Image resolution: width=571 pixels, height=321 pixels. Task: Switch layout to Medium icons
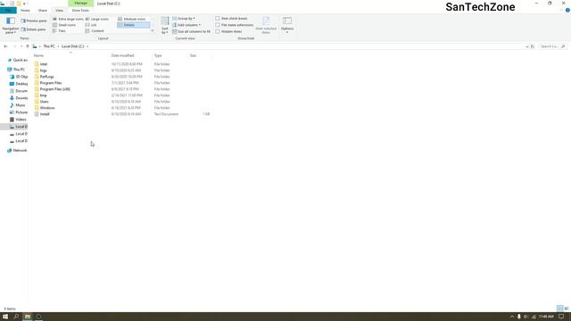click(132, 19)
